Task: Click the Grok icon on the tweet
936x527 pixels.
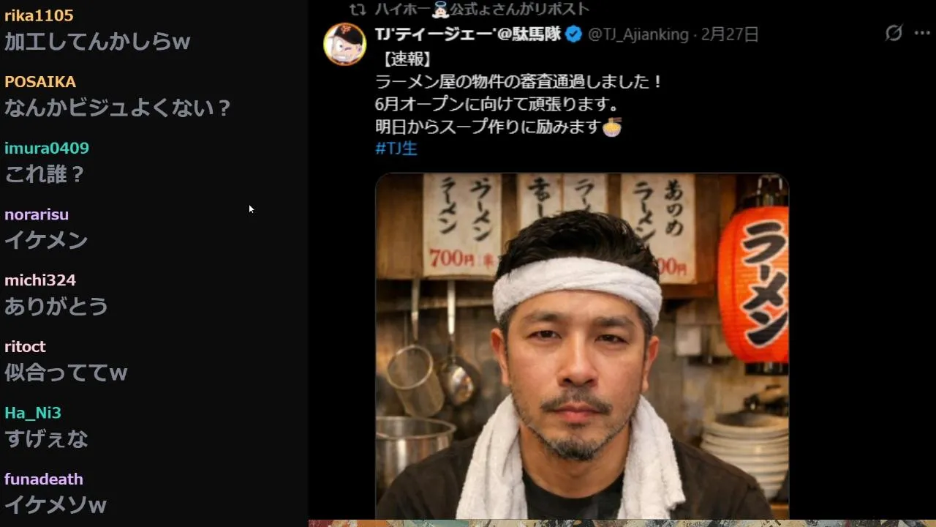Action: 894,33
